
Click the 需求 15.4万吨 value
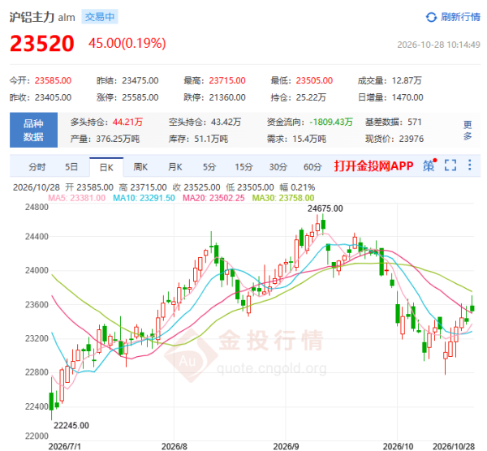pyautogui.click(x=309, y=139)
